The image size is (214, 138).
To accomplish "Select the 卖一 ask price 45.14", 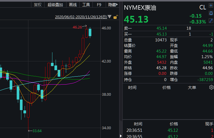I will click(161, 28).
